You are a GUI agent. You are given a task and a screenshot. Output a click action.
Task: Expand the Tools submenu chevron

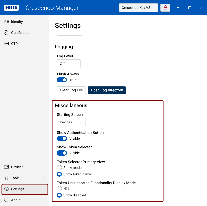point(43,178)
